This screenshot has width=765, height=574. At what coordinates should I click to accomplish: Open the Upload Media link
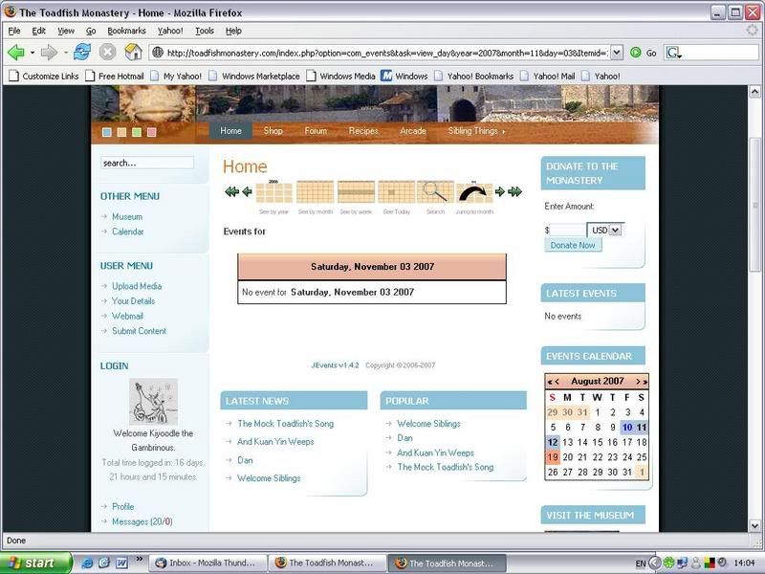pyautogui.click(x=137, y=286)
